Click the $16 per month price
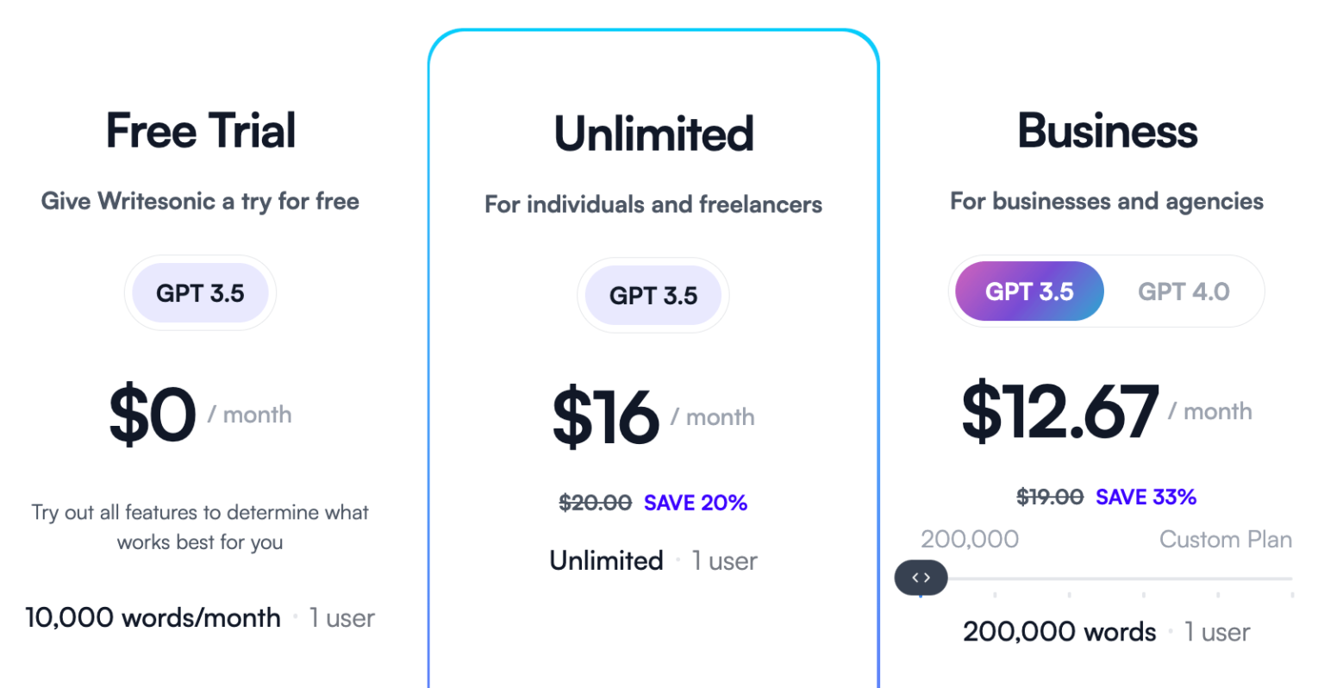Image resolution: width=1324 pixels, height=688 pixels. pyautogui.click(x=606, y=417)
